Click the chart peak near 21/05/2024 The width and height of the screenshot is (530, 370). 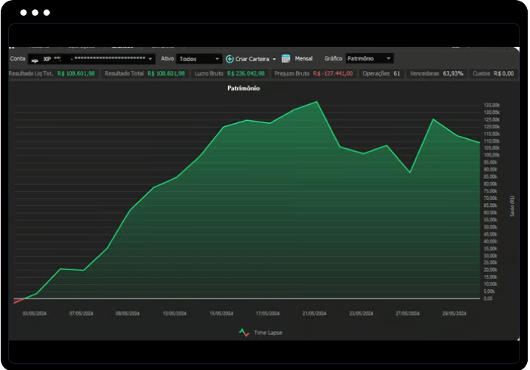coord(316,102)
